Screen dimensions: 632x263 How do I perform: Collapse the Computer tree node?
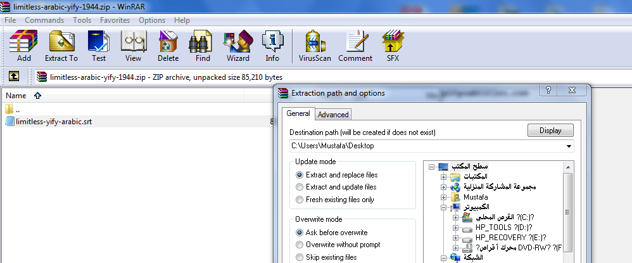(444, 207)
